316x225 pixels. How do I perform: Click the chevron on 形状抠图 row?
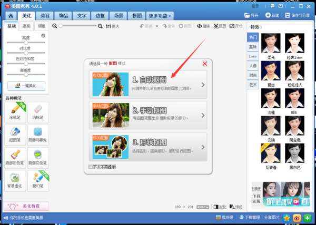coord(203,147)
